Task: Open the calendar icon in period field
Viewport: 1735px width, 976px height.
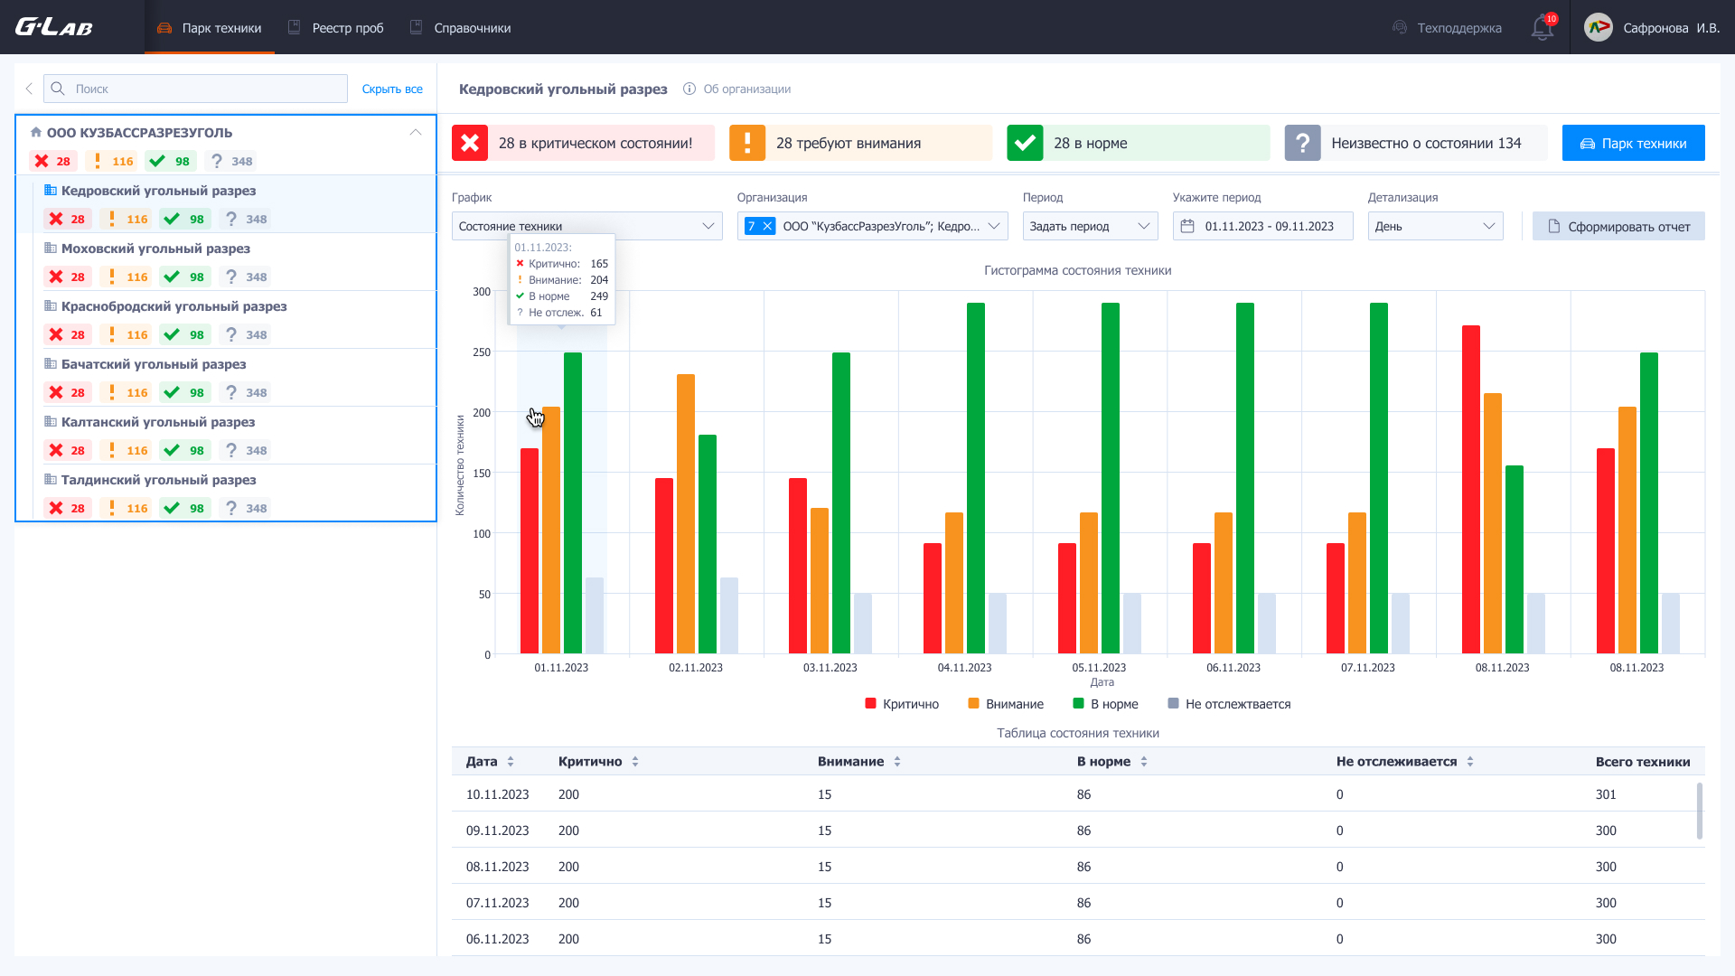Action: pyautogui.click(x=1188, y=226)
